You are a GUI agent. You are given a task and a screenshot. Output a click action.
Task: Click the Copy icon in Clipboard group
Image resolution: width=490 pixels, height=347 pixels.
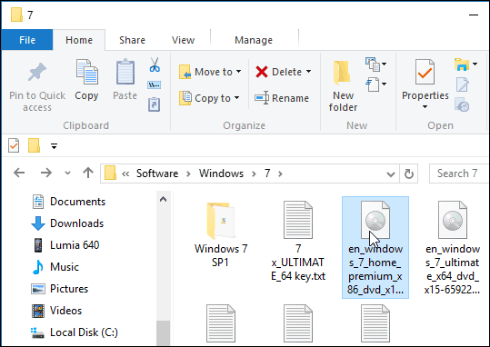pos(86,72)
